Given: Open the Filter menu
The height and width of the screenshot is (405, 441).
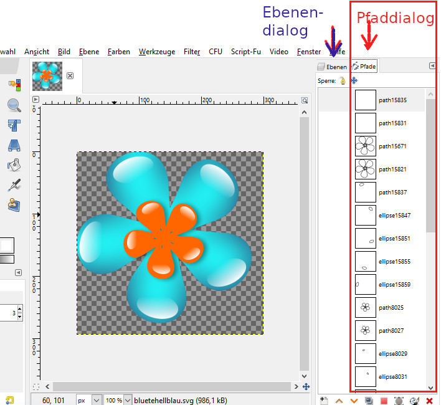Looking at the screenshot, I should (x=192, y=52).
